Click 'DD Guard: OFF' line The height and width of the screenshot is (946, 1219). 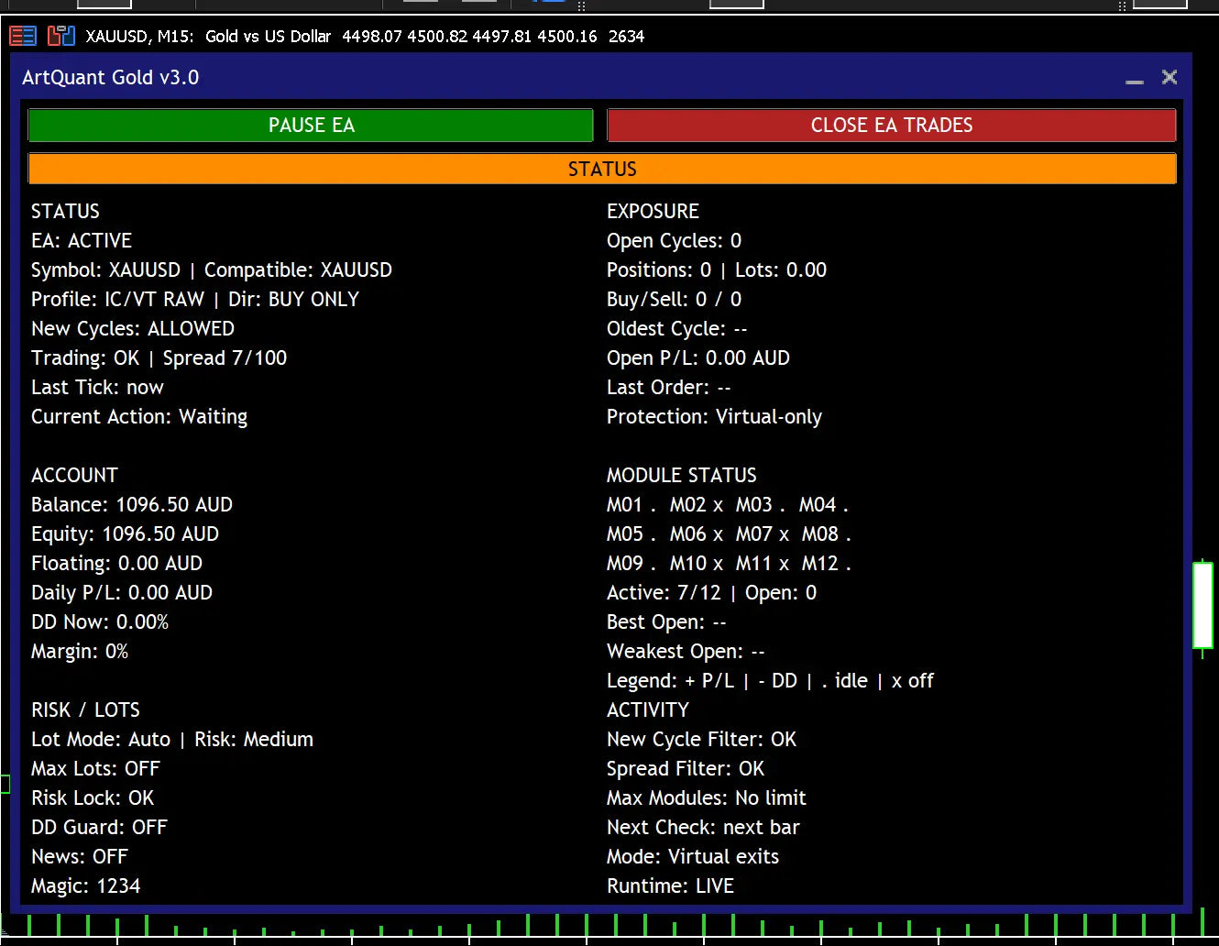click(x=99, y=827)
